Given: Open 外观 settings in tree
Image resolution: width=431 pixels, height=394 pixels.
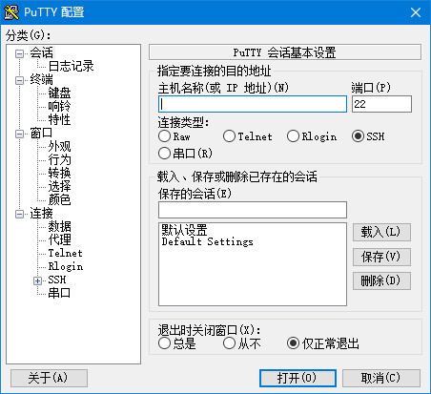Looking at the screenshot, I should (59, 146).
